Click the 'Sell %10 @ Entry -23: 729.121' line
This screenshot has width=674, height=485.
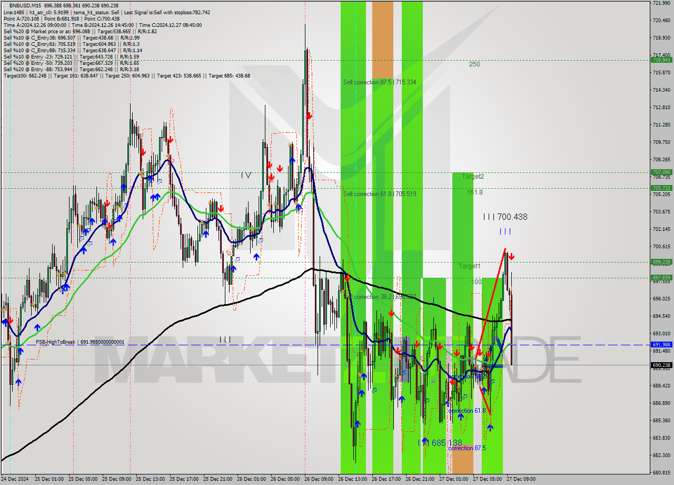[x=71, y=56]
